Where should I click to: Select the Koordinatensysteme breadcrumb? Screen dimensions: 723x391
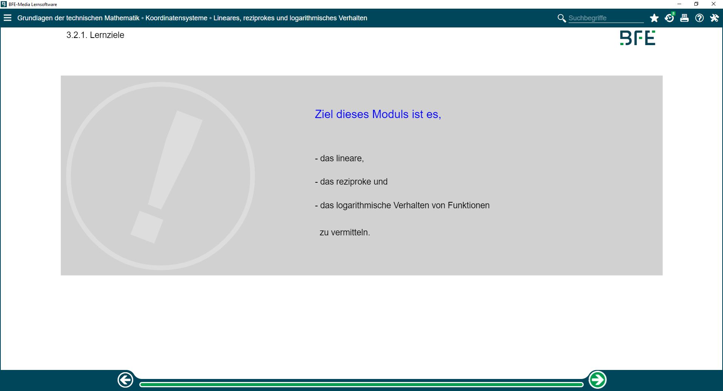point(176,18)
